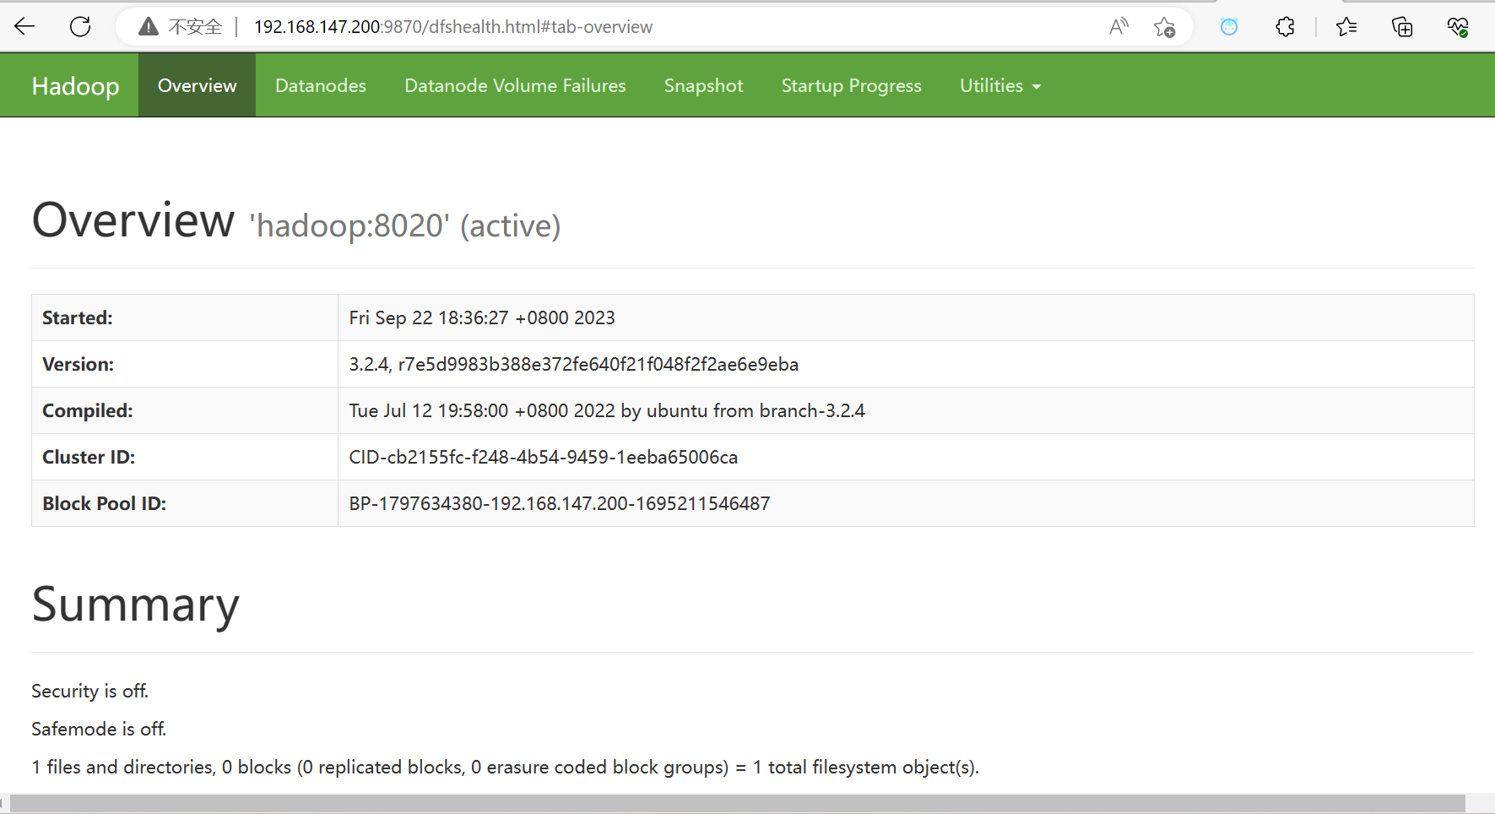Click the horizontal scrollbar at bottom

[737, 804]
